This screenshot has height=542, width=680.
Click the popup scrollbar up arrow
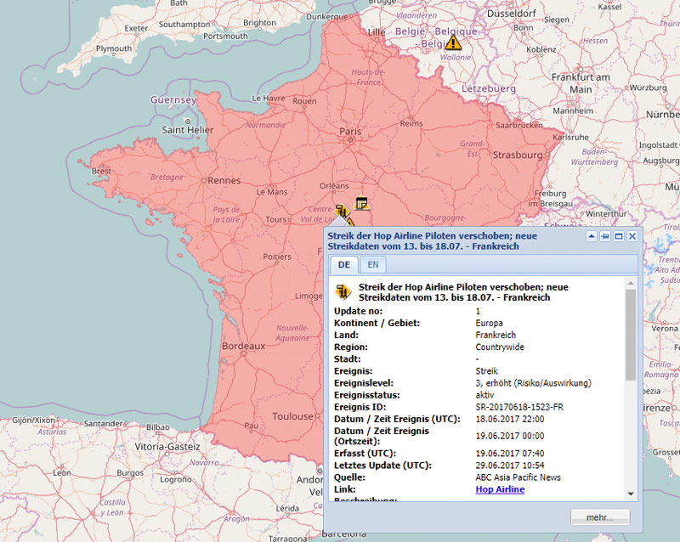(x=631, y=283)
